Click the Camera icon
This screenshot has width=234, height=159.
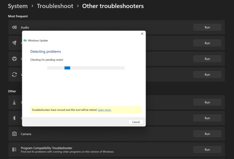pos(14,134)
